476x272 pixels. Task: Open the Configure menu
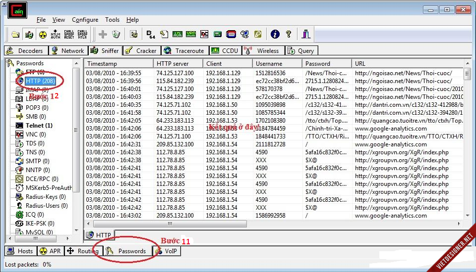tap(85, 20)
